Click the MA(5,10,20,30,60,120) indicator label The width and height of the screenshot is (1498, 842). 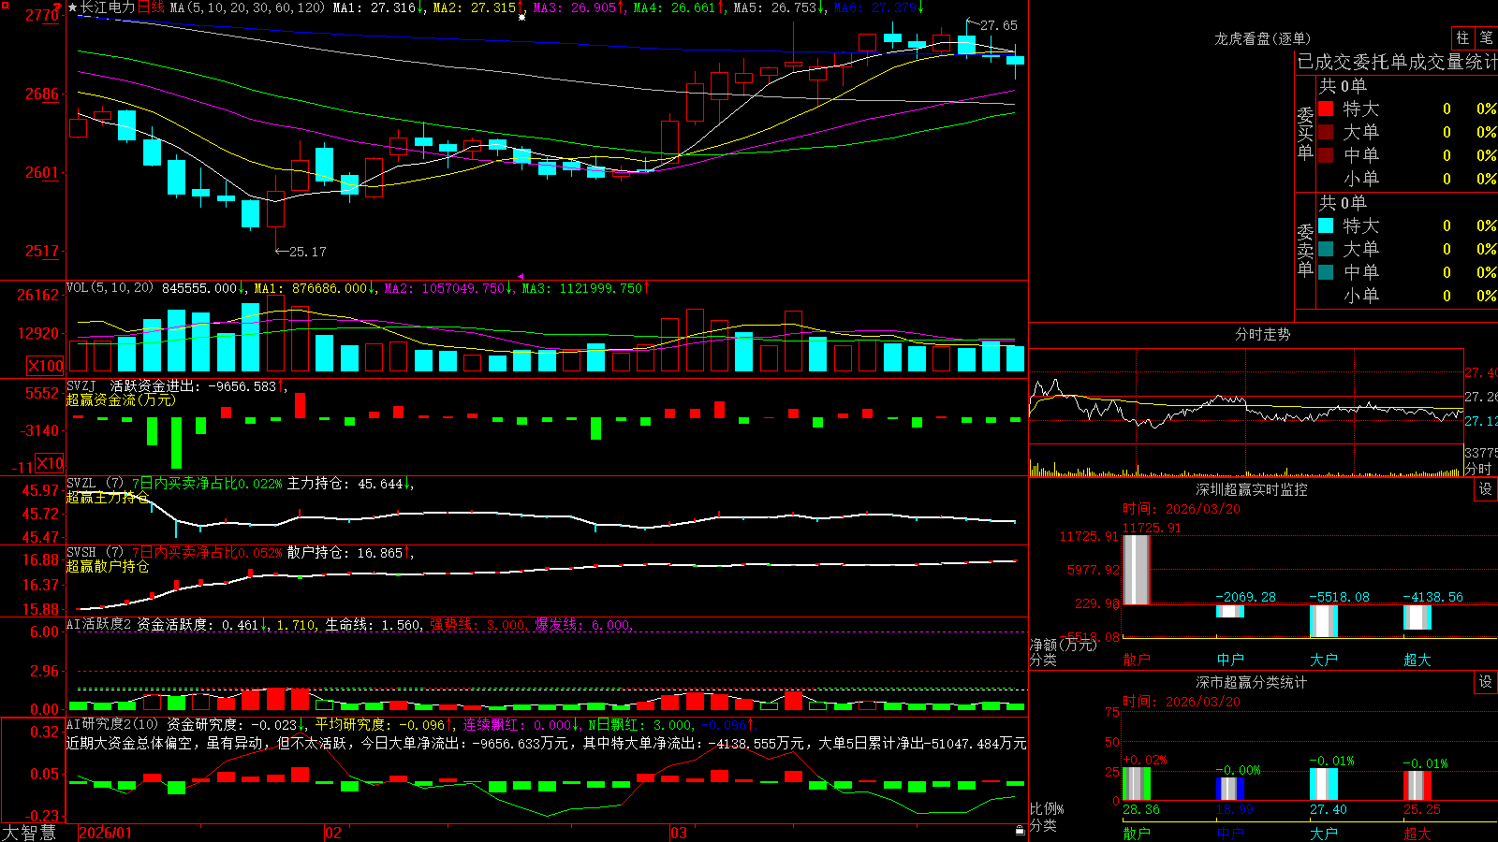(248, 7)
